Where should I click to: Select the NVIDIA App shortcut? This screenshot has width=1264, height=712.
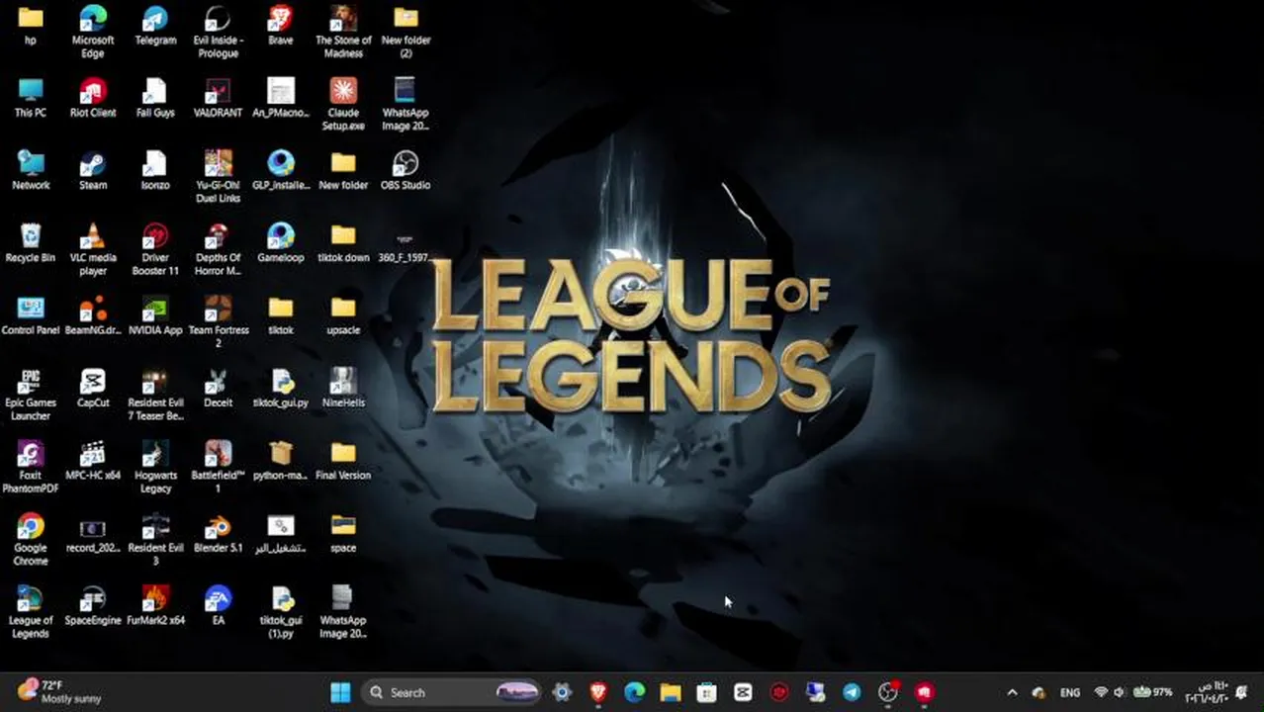155,314
